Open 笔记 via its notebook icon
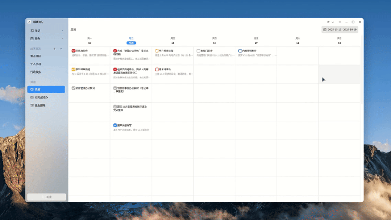 [32, 31]
